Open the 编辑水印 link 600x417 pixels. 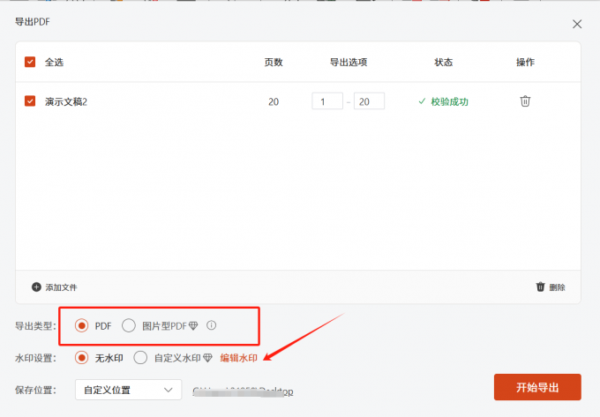click(238, 358)
